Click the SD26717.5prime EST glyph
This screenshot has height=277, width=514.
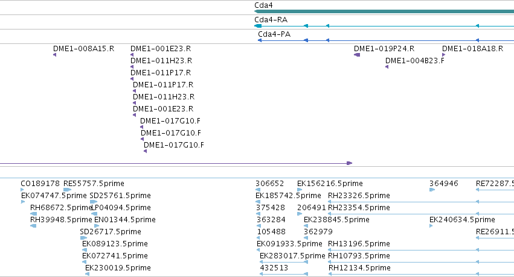click(83, 238)
